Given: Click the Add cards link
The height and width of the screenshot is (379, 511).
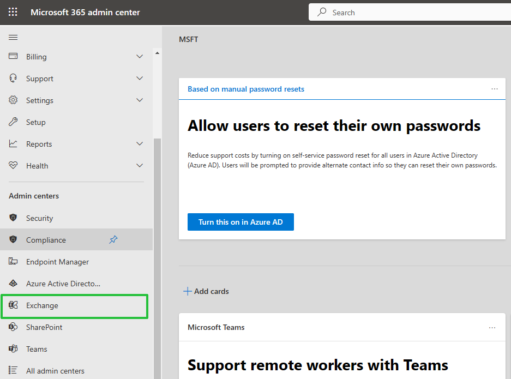Looking at the screenshot, I should tap(206, 291).
